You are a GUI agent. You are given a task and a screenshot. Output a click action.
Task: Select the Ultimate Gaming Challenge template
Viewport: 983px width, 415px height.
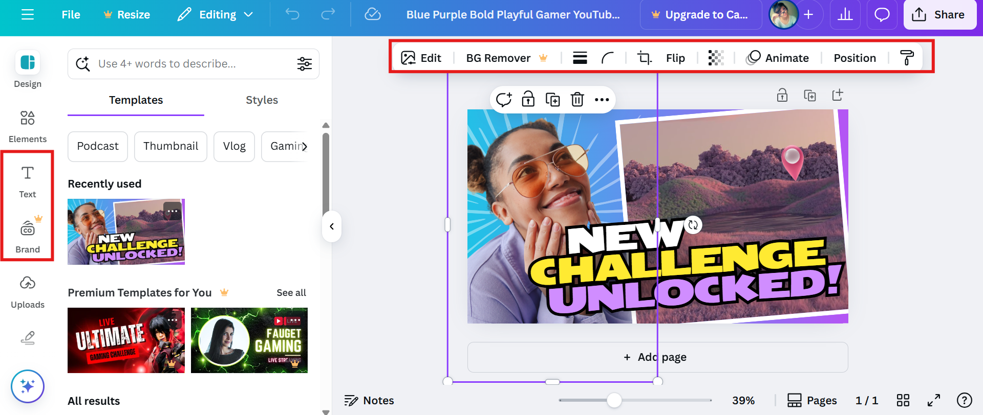coord(126,340)
